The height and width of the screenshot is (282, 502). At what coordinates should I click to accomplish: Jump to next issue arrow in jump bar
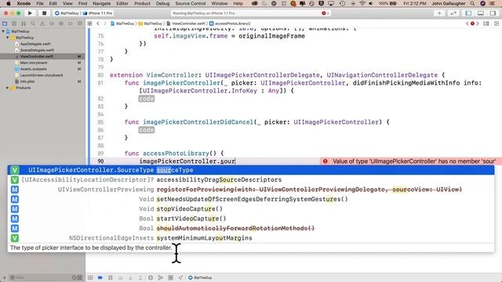coord(478,23)
